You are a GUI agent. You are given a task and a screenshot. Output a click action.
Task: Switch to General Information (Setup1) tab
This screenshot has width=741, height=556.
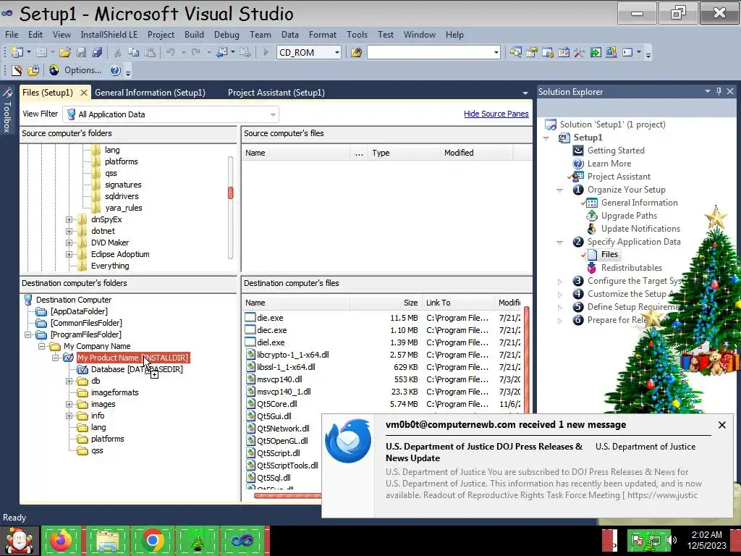[x=150, y=93]
